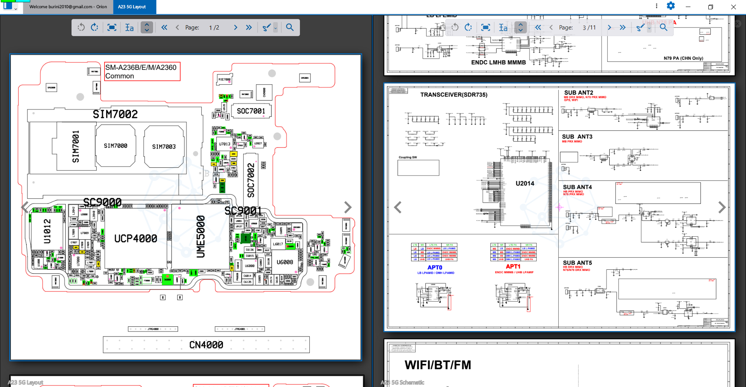Screen dimensions: 746x387
Task: Jump to last page in left layout toolbar
Action: tap(249, 28)
